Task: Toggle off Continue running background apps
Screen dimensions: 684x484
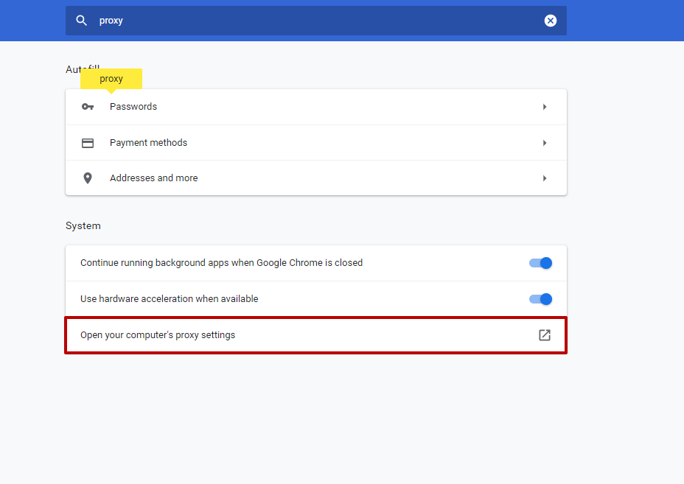Action: tap(540, 263)
